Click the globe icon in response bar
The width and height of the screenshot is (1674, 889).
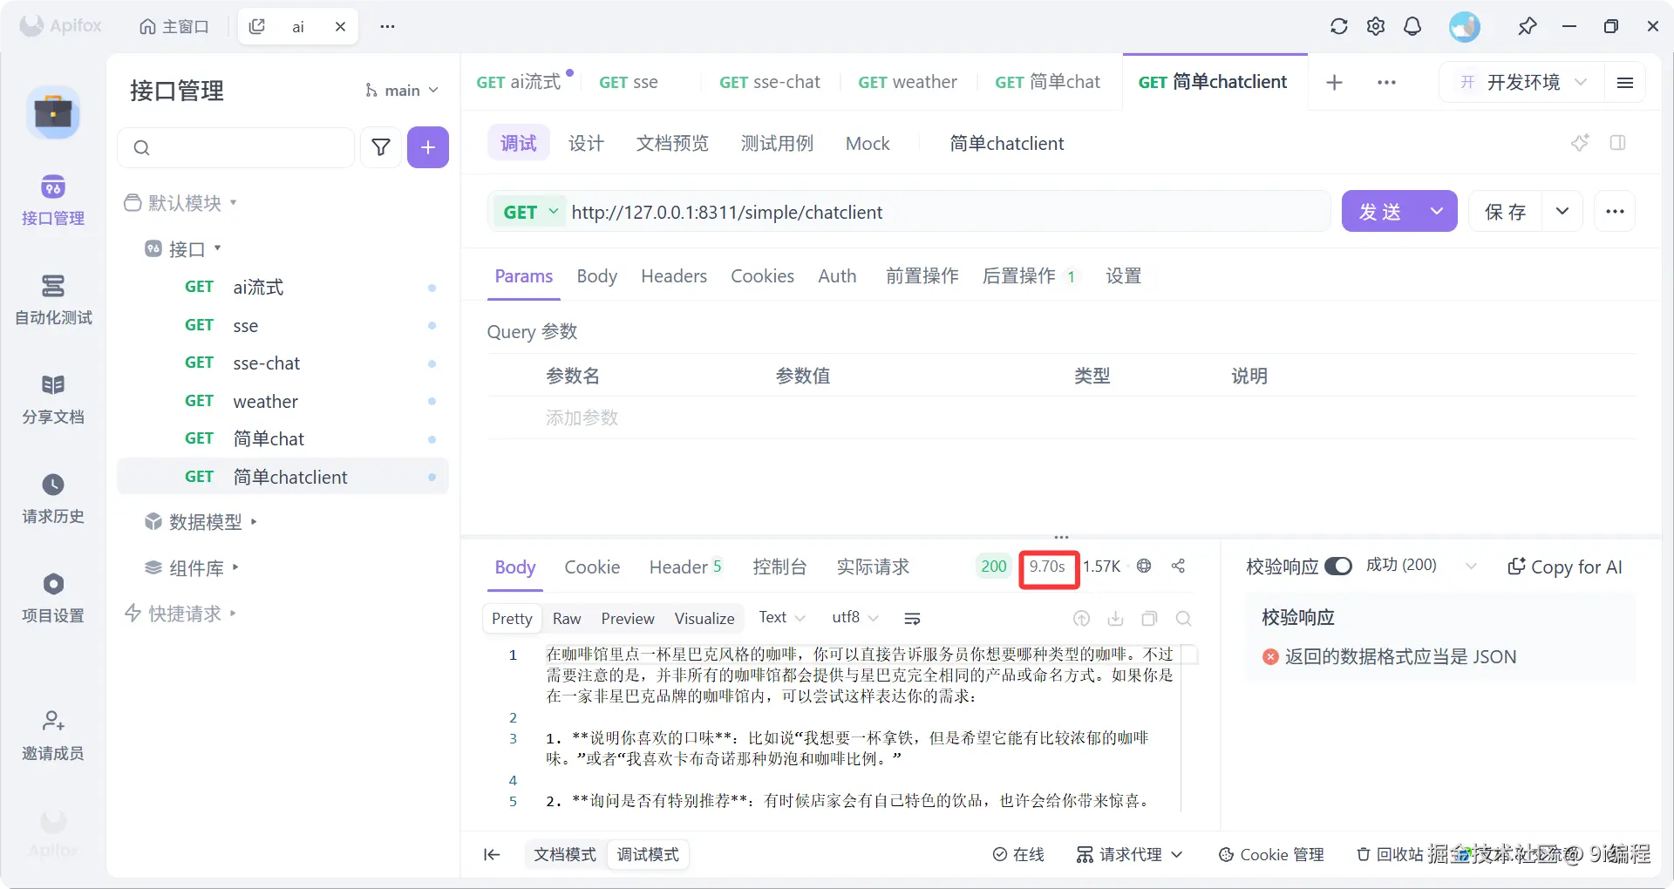[x=1144, y=566]
